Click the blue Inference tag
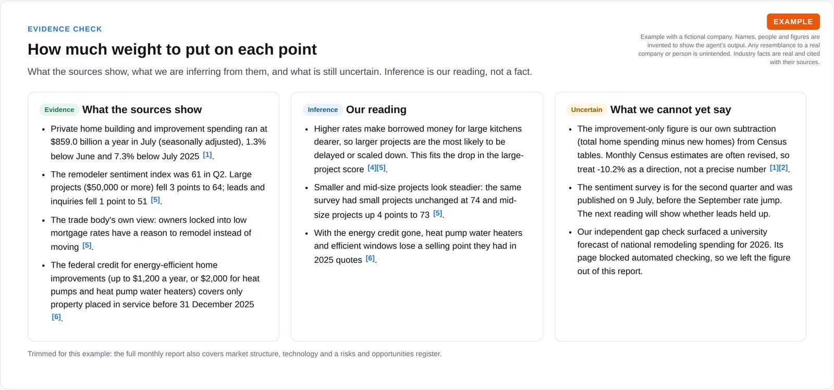 [323, 110]
